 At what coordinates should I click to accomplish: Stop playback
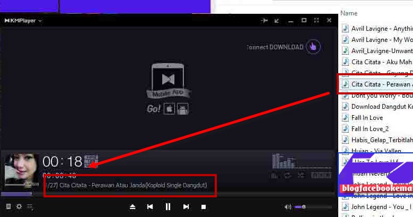pos(204,207)
